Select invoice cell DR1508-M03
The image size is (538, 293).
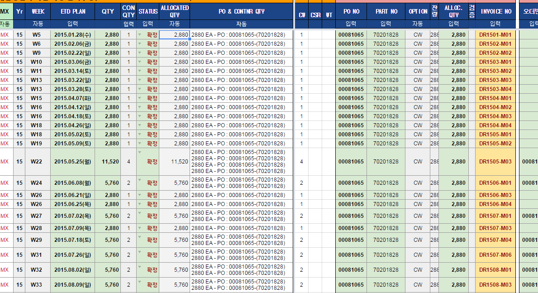(x=495, y=285)
